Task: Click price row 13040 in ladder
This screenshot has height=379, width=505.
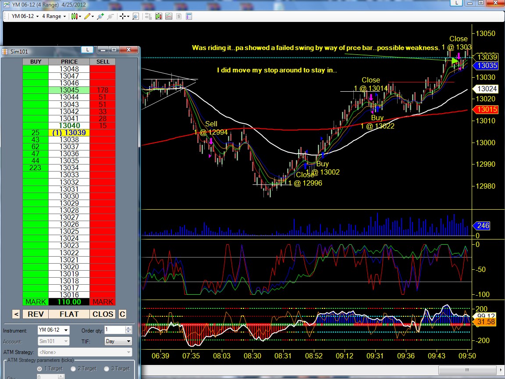Action: point(69,125)
